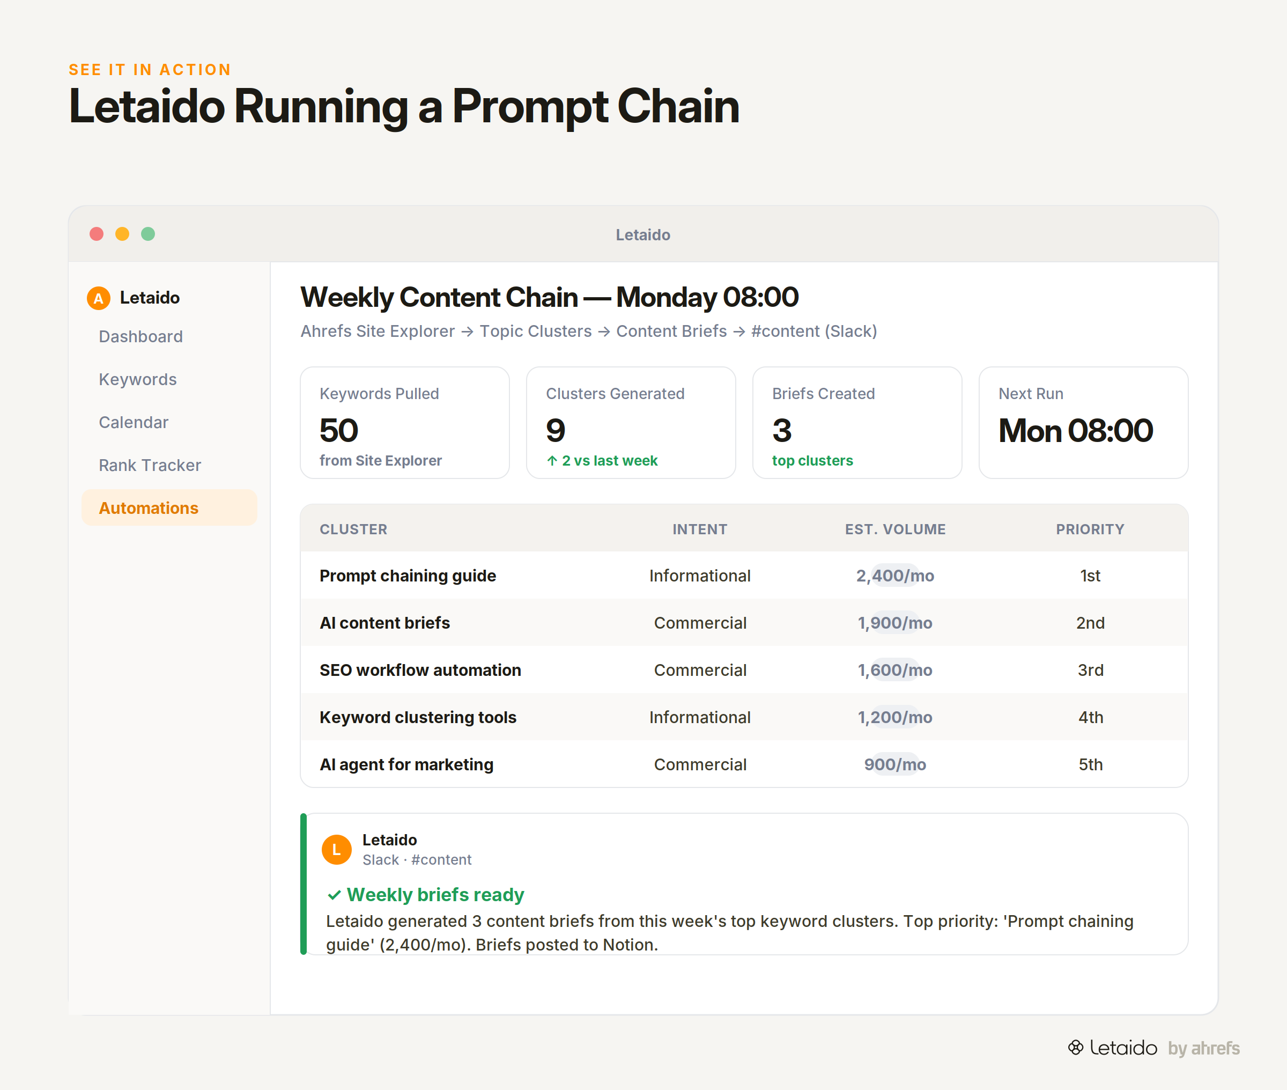This screenshot has height=1090, width=1287.
Task: Click the '2 vs last week' text
Action: 610,461
